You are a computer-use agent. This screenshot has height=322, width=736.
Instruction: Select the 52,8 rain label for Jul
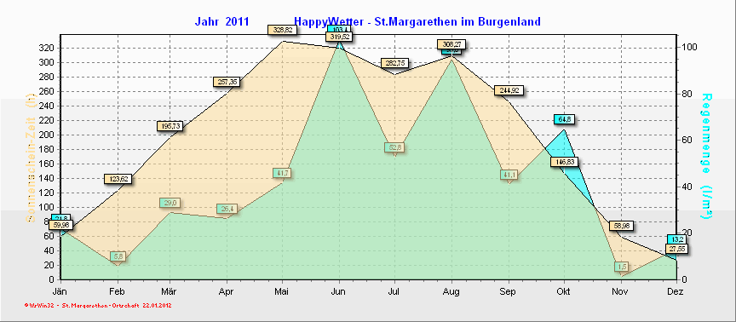[x=394, y=147]
